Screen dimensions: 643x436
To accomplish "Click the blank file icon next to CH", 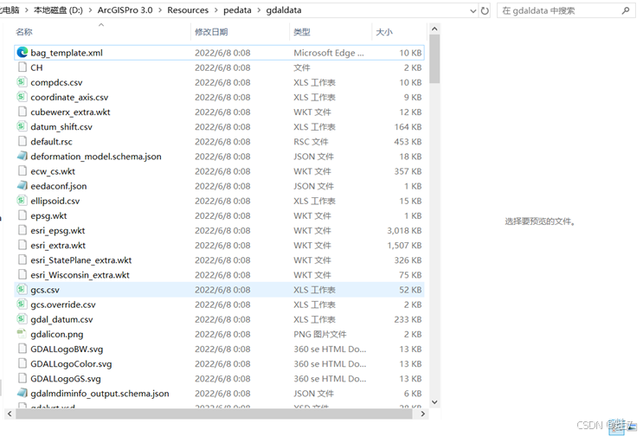I will 23,67.
